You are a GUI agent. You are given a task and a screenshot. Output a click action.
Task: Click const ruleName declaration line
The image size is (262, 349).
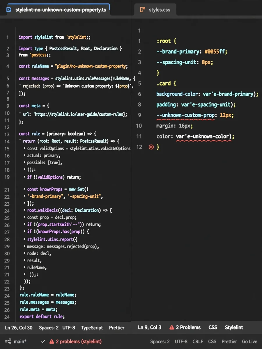73,66
